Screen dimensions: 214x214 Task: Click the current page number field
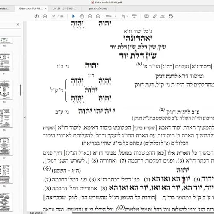(53, 16)
